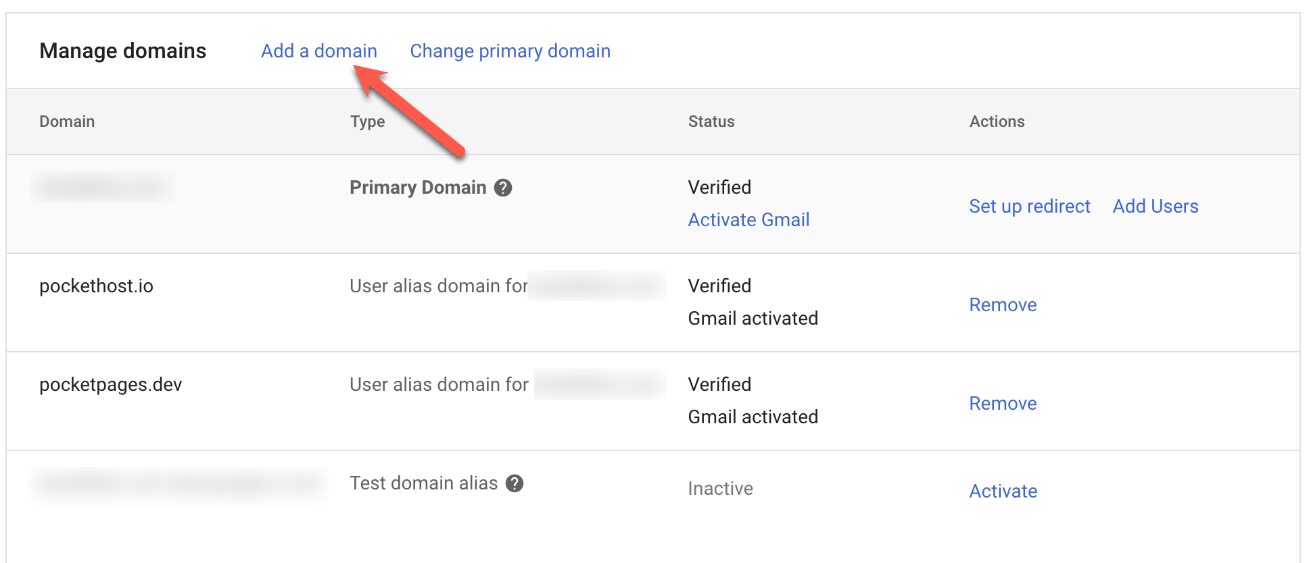Open Change primary domain
The image size is (1309, 563).
click(510, 51)
